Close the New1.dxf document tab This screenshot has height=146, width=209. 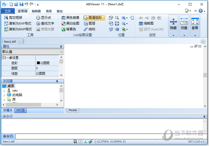click(x=20, y=41)
